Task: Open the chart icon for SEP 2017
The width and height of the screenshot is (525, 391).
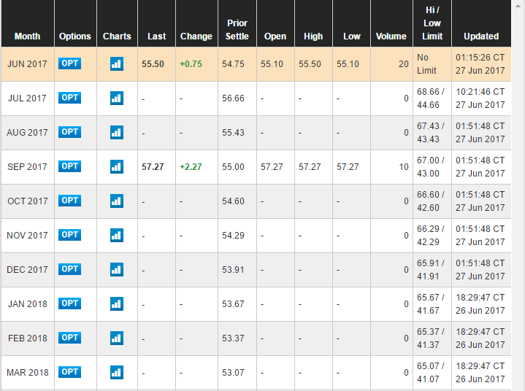Action: click(x=117, y=166)
